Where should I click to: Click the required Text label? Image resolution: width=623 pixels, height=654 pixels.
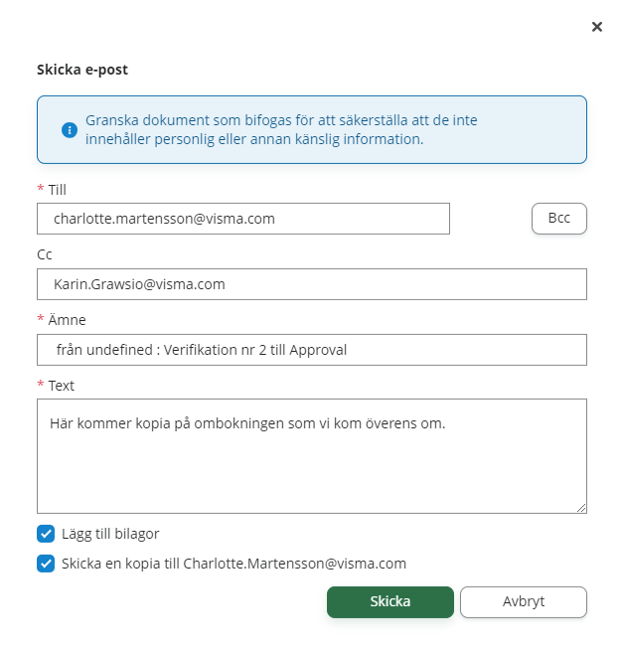[61, 386]
